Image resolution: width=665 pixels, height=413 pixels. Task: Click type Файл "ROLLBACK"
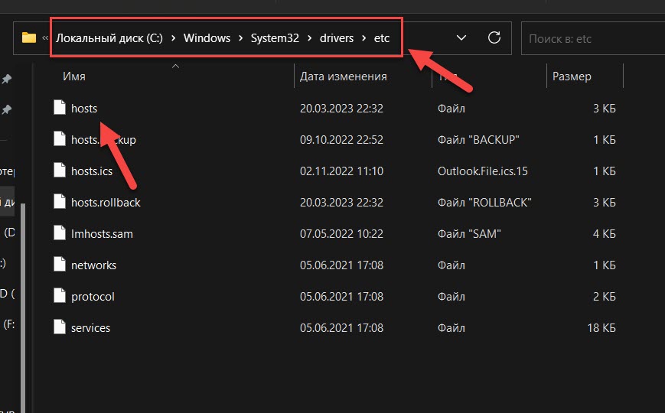pyautogui.click(x=484, y=203)
